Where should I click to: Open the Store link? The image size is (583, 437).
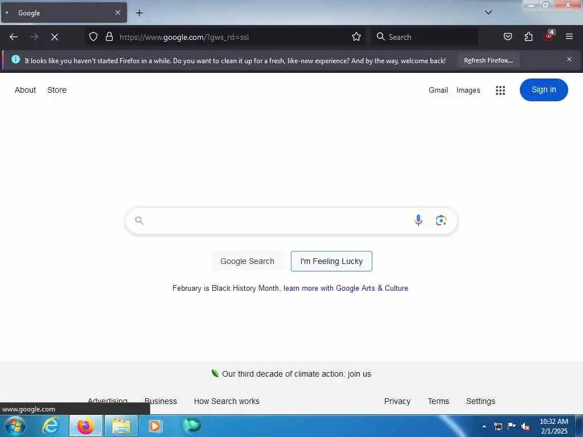click(57, 90)
